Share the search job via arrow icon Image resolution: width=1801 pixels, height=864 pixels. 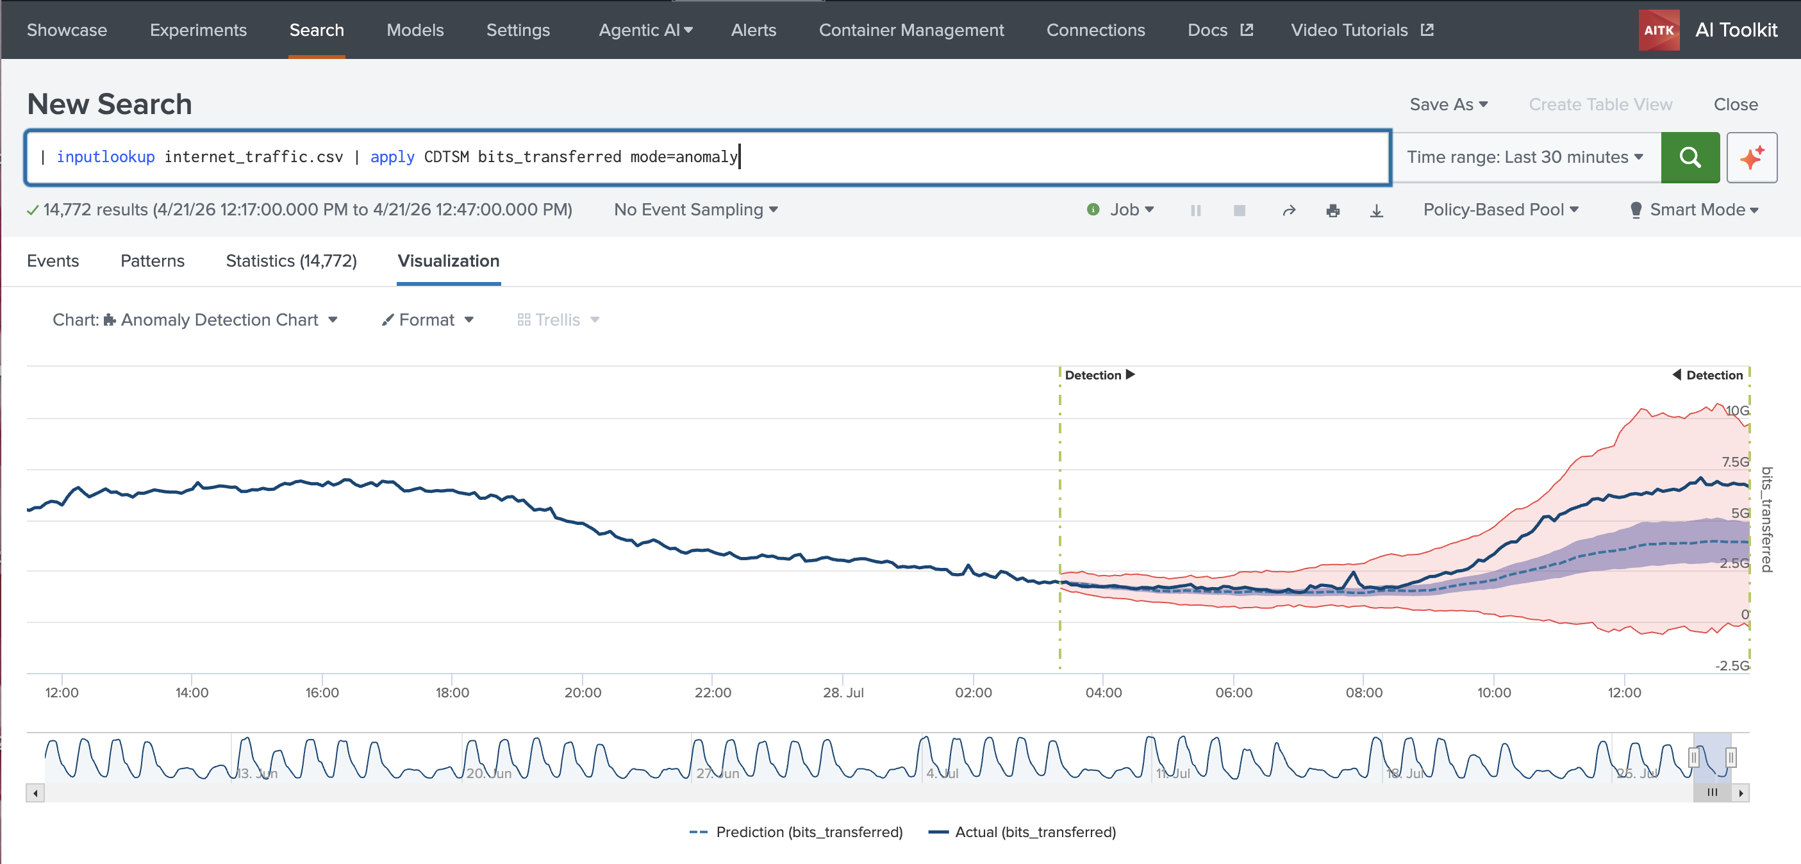1288,210
